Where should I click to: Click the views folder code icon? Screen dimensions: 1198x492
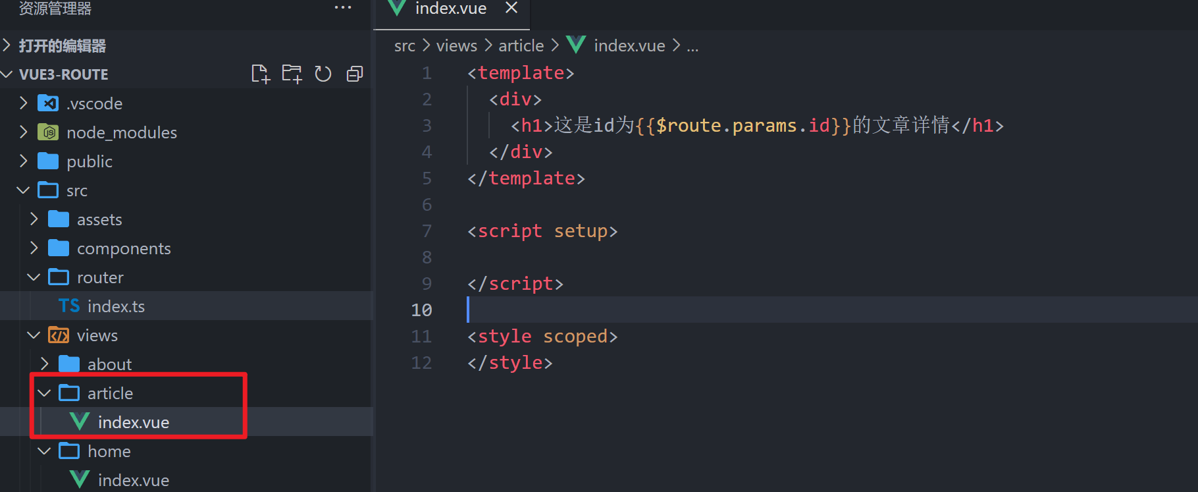pyautogui.click(x=59, y=335)
